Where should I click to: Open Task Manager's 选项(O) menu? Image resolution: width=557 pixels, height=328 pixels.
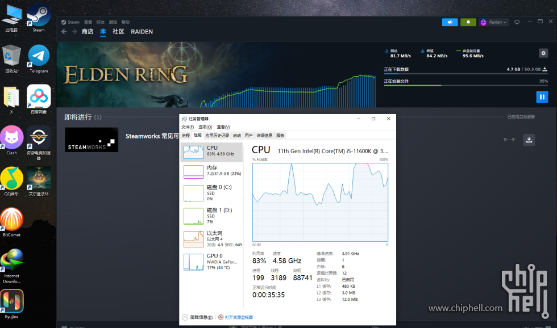point(205,127)
